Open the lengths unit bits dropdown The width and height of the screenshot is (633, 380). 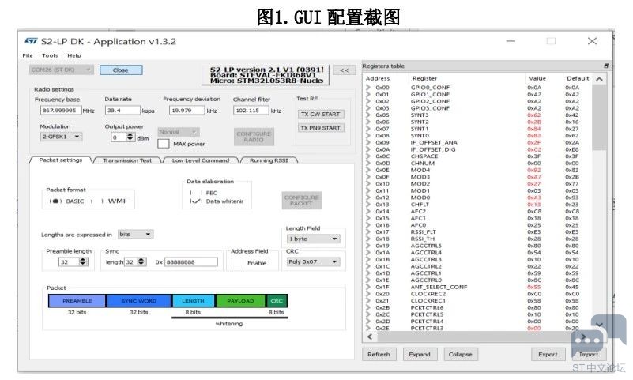pyautogui.click(x=136, y=235)
